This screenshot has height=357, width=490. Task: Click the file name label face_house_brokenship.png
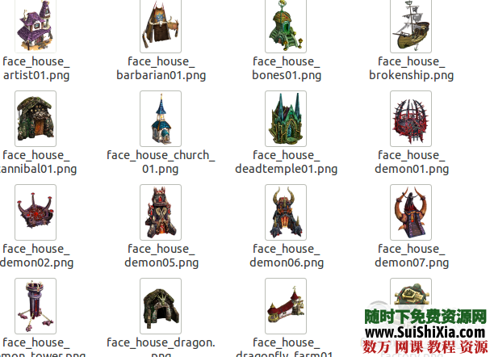pos(411,68)
